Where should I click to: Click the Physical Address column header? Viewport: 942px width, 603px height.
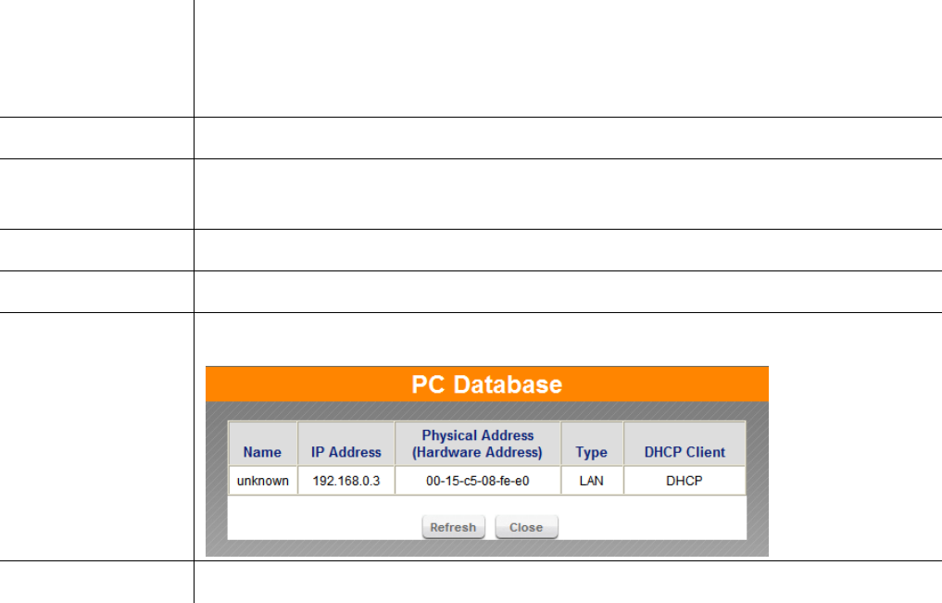pos(478,444)
